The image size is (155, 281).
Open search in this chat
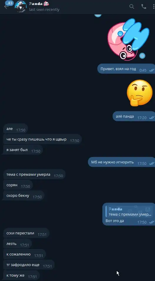coord(132,7)
